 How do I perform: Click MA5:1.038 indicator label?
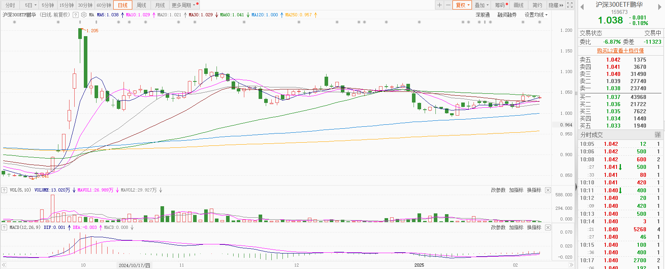pyautogui.click(x=108, y=15)
